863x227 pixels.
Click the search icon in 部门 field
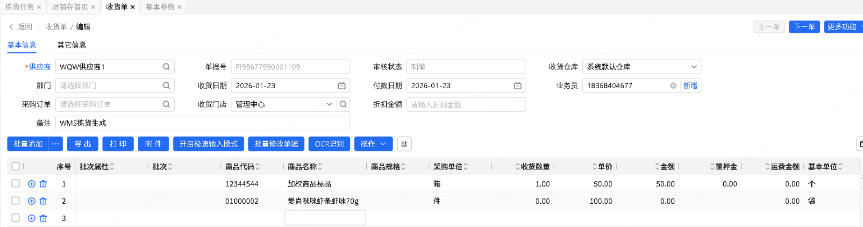pos(166,85)
